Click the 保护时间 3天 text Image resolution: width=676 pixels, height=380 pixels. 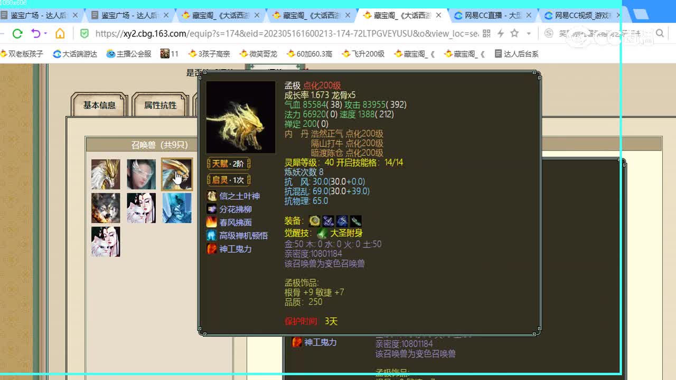click(x=311, y=321)
